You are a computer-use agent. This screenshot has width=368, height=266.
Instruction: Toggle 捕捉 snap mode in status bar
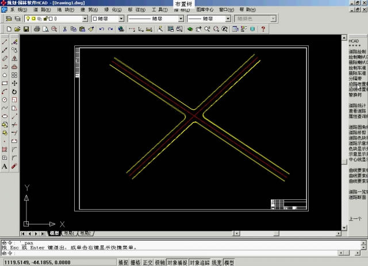123,262
